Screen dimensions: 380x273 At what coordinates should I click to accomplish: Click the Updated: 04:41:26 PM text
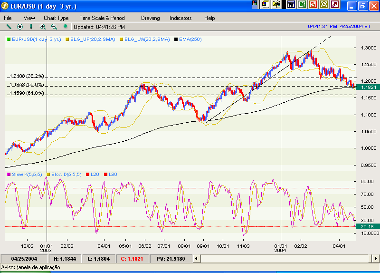pyautogui.click(x=99, y=27)
